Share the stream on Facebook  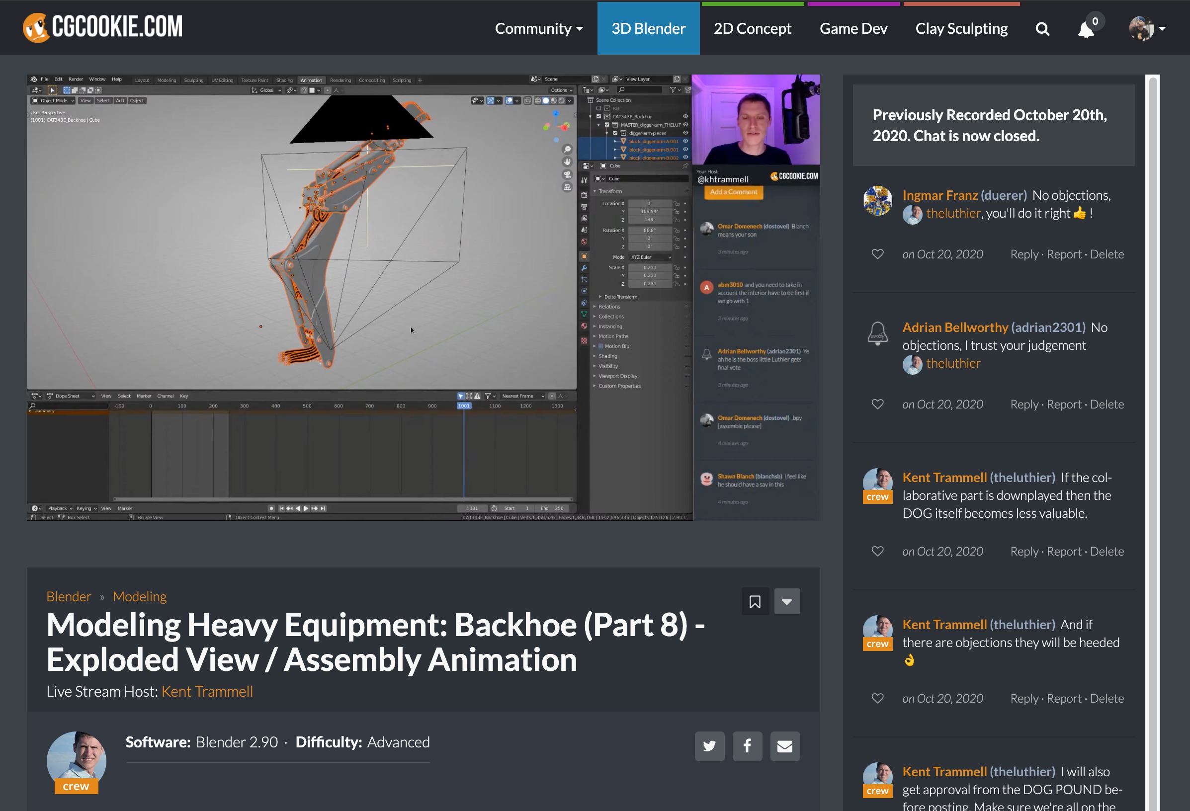coord(747,746)
